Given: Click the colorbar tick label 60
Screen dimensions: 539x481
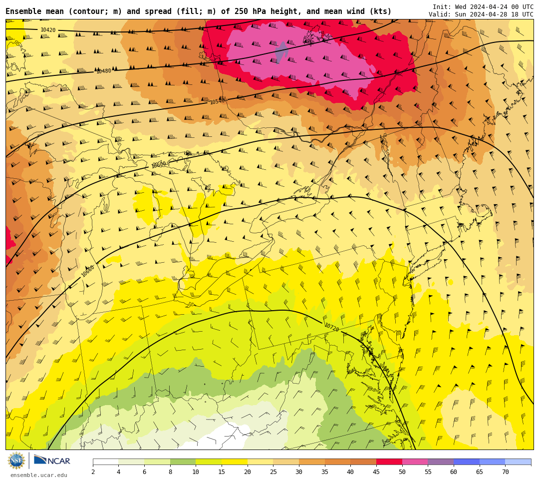Looking at the screenshot, I should (454, 472).
